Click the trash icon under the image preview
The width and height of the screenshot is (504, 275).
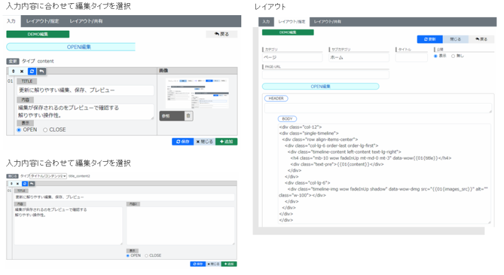click(x=188, y=116)
